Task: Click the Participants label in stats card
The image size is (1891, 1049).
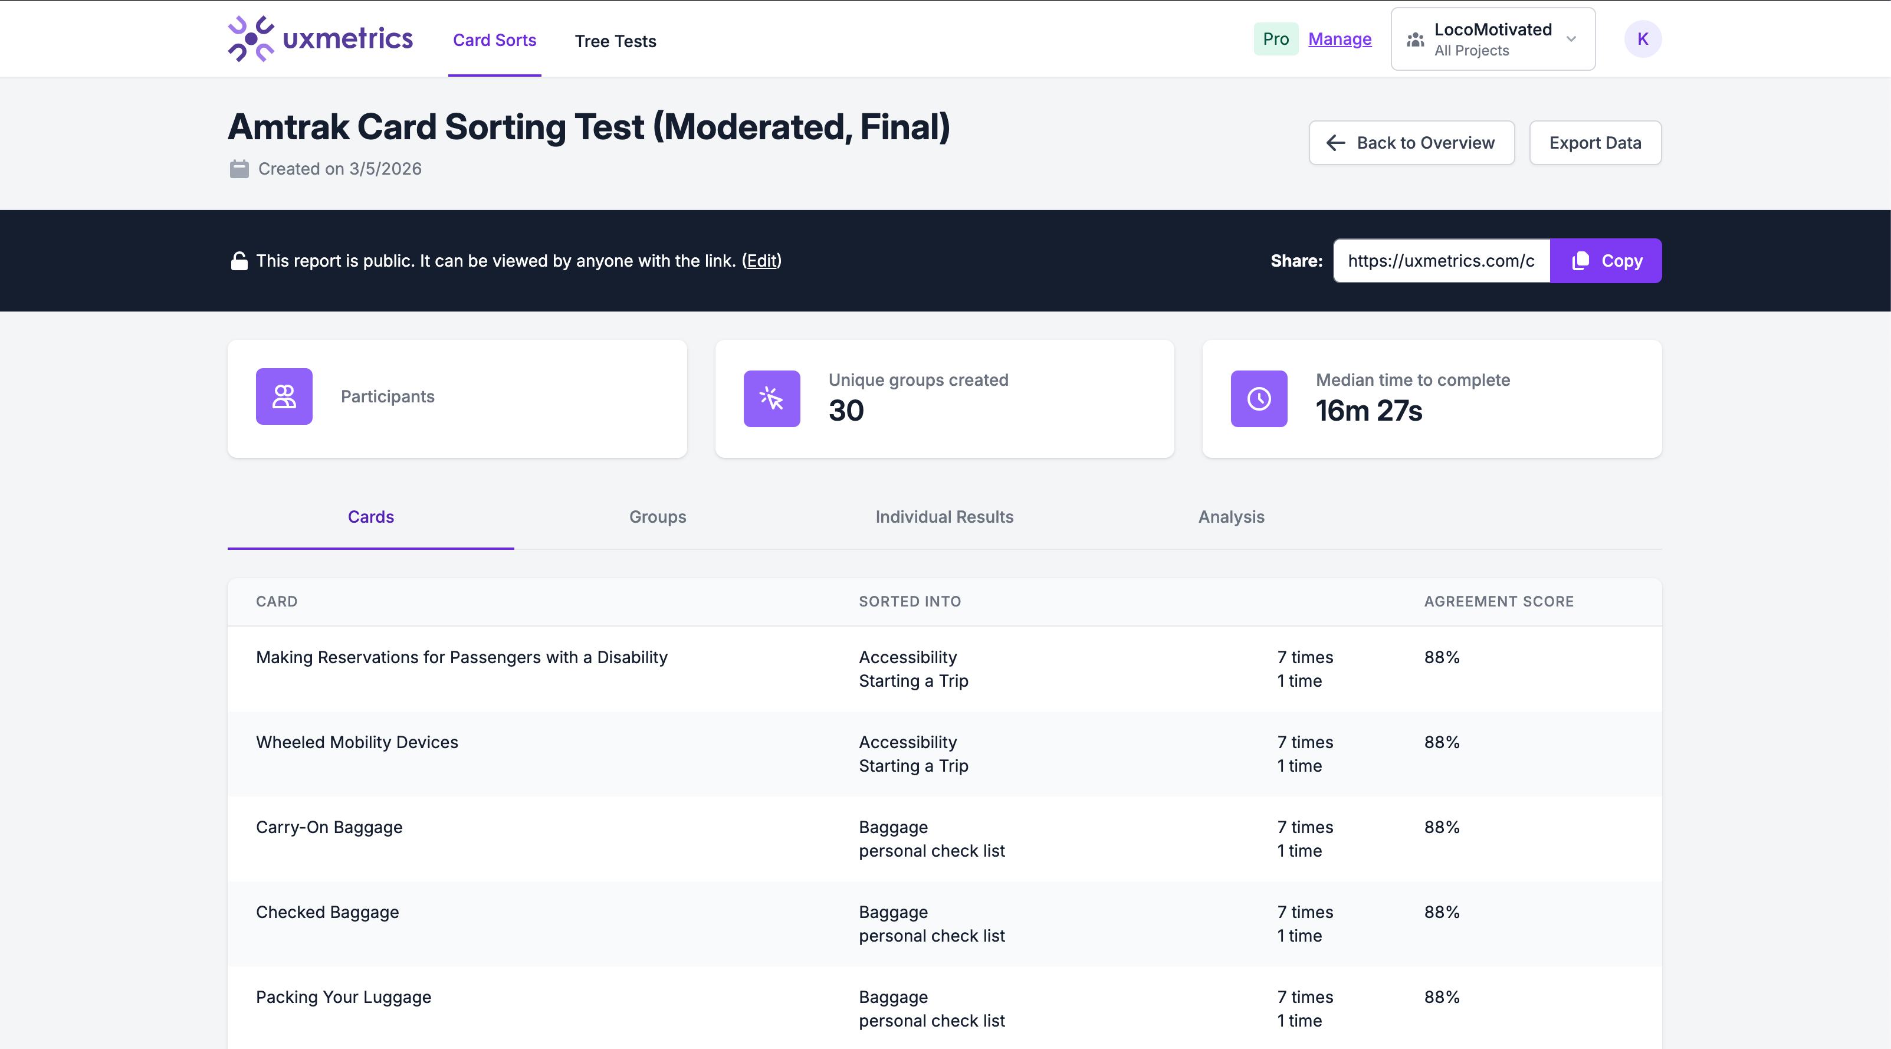Action: [x=388, y=396]
